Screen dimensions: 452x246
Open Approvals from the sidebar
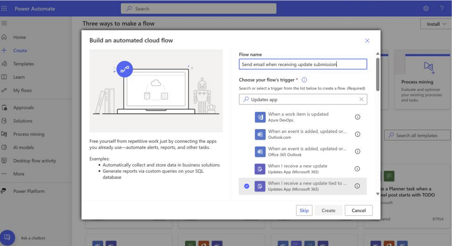pyautogui.click(x=24, y=107)
